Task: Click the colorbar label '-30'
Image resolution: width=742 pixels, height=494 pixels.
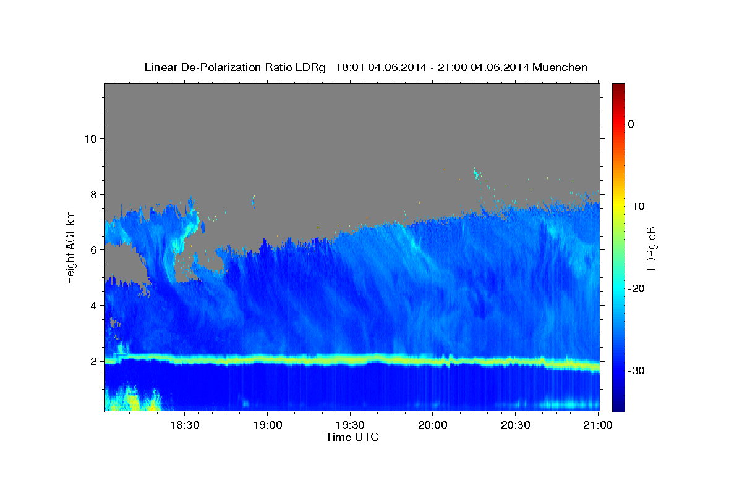Action: (x=637, y=371)
